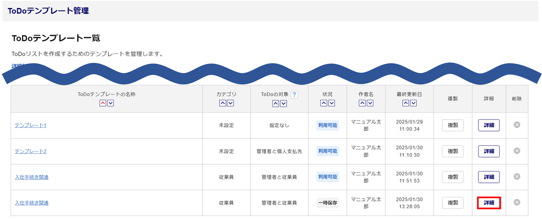542x220 pixels.
Task: Delete テンプレート1 using the x icon
Action: pos(517,125)
